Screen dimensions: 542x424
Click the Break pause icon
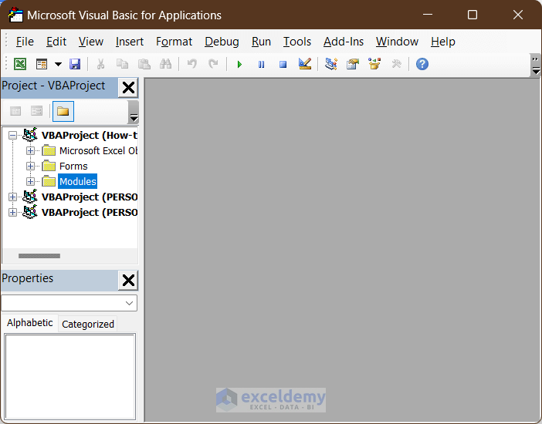[261, 64]
